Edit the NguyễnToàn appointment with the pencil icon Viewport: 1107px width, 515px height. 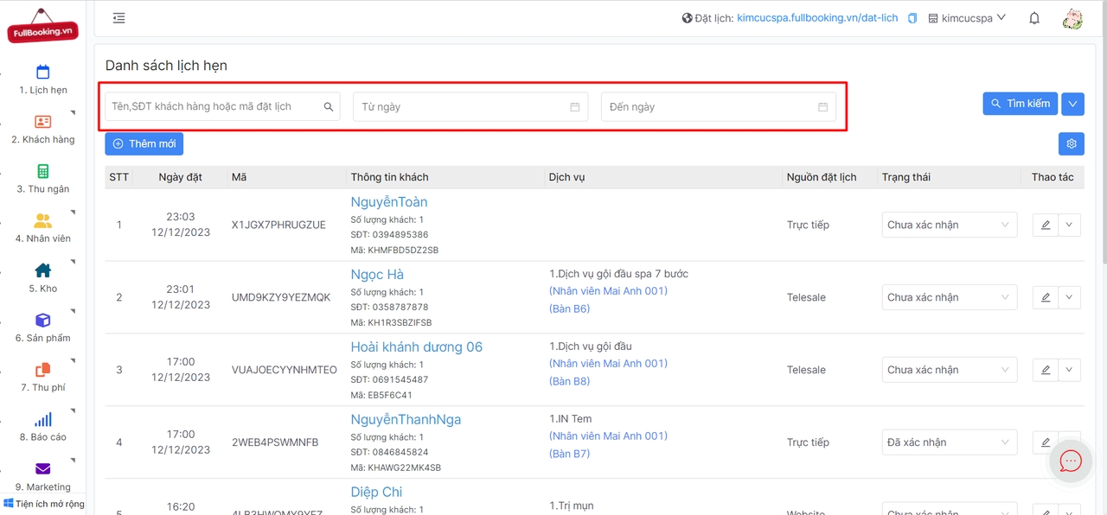(x=1045, y=225)
